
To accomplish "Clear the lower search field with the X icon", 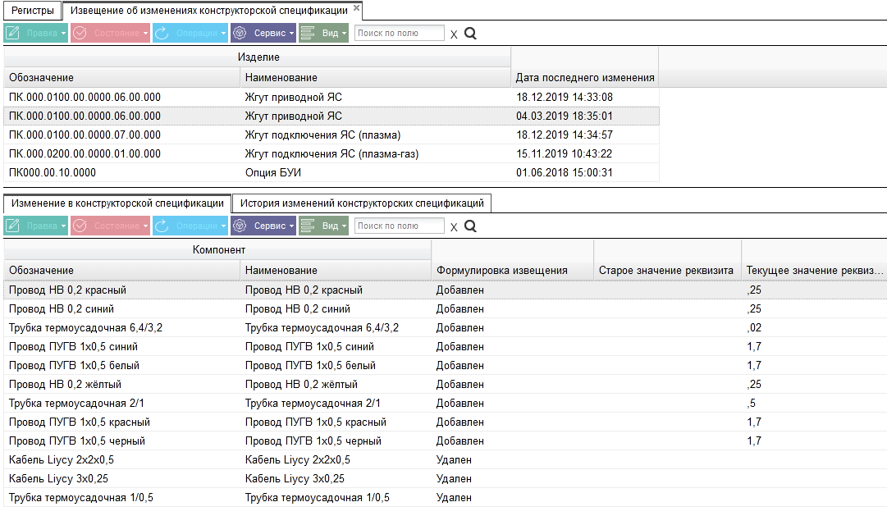I will click(454, 227).
